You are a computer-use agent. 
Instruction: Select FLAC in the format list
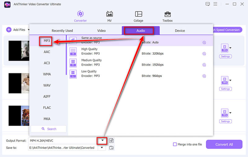pos(47,108)
